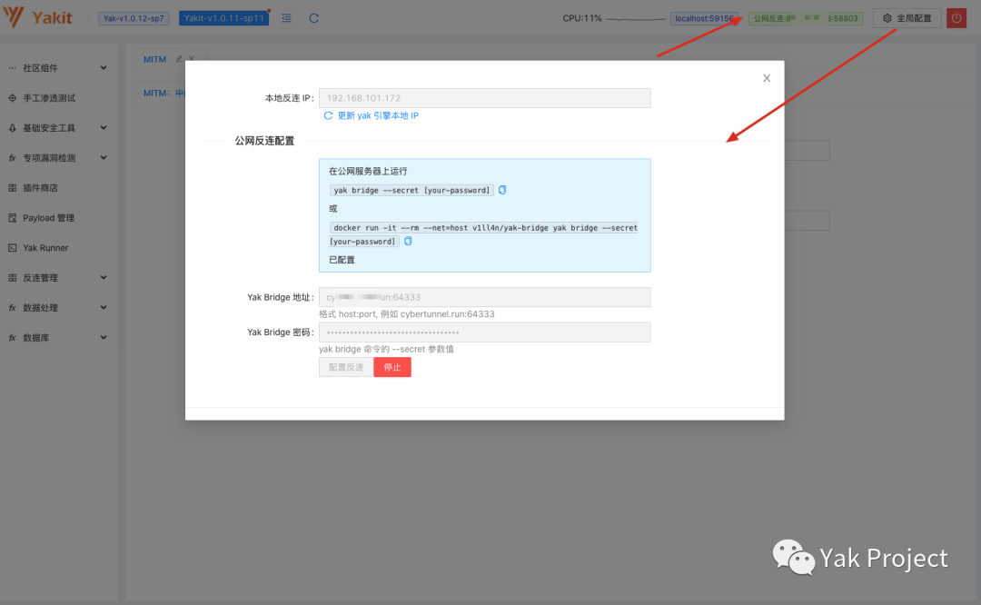The height and width of the screenshot is (605, 981).
Task: Click the 手工渗透测试 target icon
Action: pyautogui.click(x=13, y=97)
